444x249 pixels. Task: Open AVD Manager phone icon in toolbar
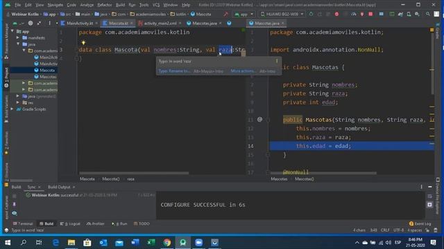tap(409, 14)
